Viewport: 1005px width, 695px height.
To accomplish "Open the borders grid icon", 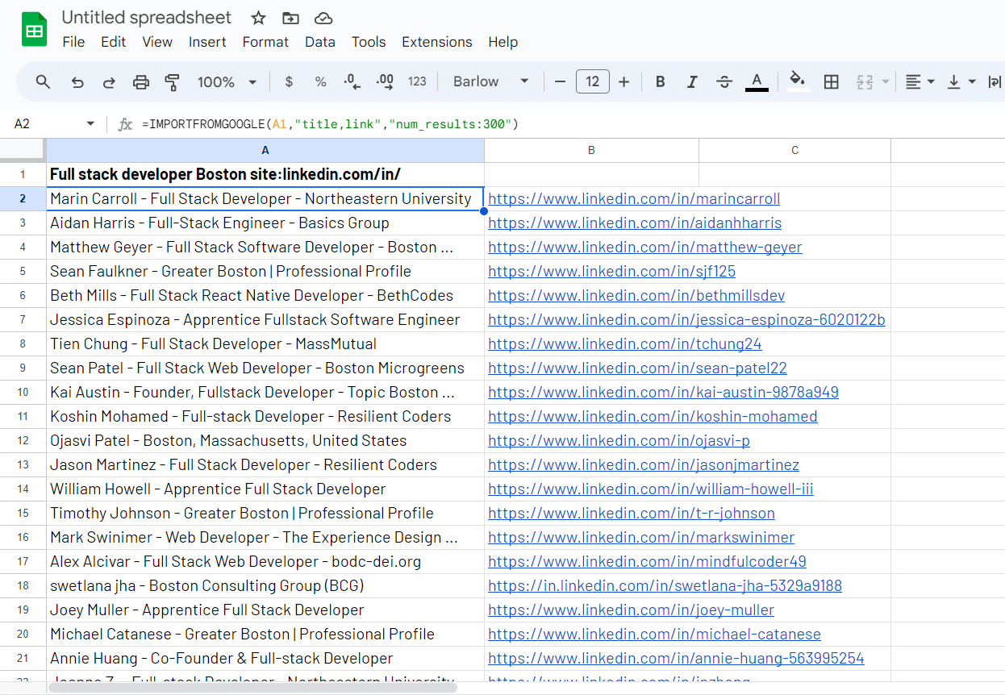I will (x=831, y=81).
